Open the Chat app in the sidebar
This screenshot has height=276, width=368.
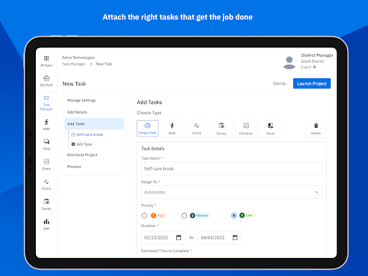click(47, 144)
